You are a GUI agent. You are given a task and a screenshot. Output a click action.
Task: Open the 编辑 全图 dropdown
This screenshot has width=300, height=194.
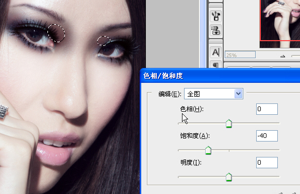pos(213,94)
